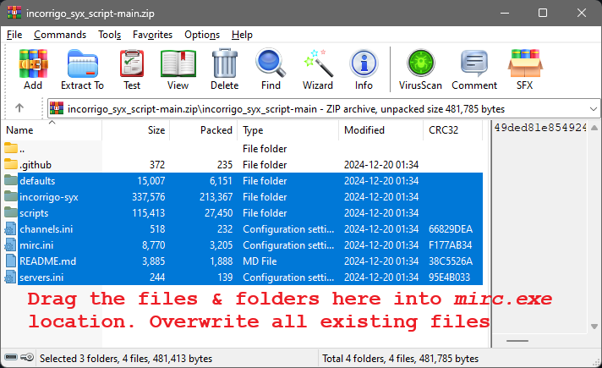This screenshot has height=368, width=602.
Task: Click the comment text 49ded81e854924
Action: 539,128
